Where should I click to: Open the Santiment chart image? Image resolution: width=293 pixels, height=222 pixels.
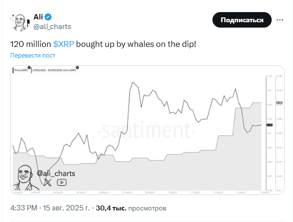146,130
